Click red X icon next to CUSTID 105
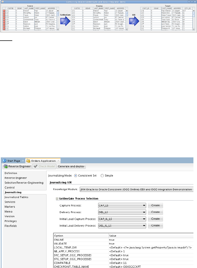This screenshot has height=268, width=197. pyautogui.click(x=4, y=20)
